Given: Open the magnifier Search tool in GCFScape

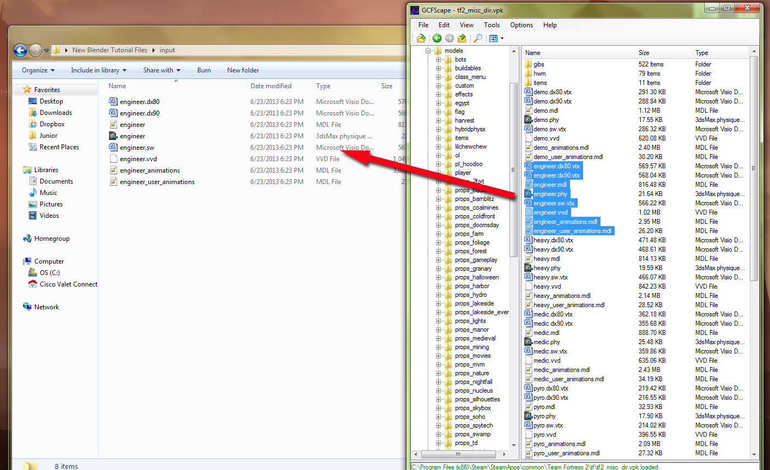Looking at the screenshot, I should (x=478, y=38).
